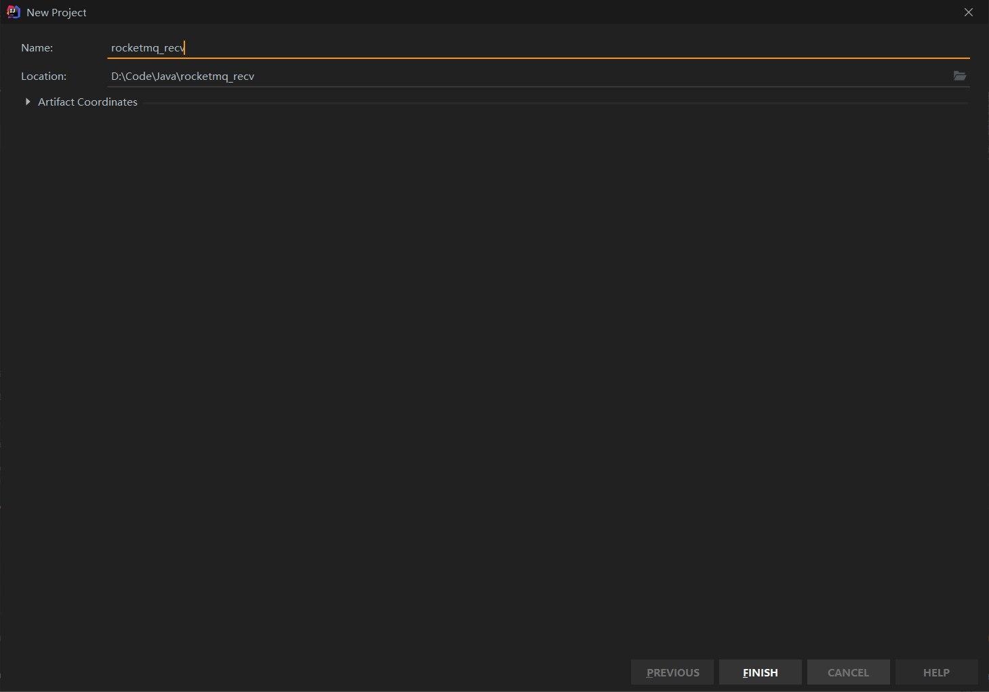Click the IntelliJ IDEA icon in title bar
The image size is (989, 692).
pos(13,12)
